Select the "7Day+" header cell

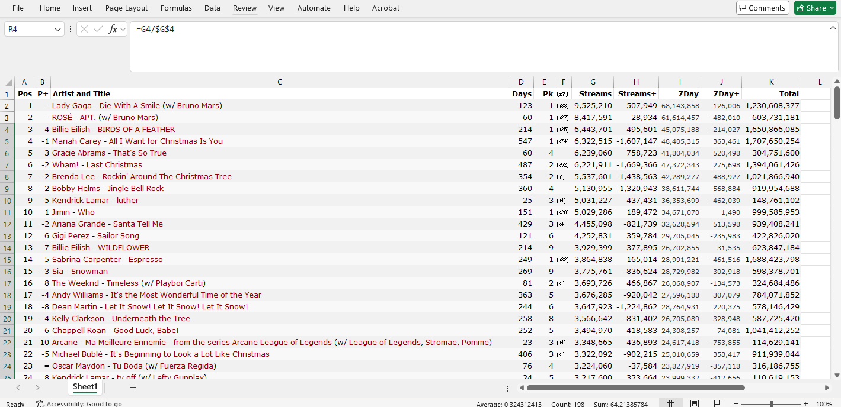[721, 94]
